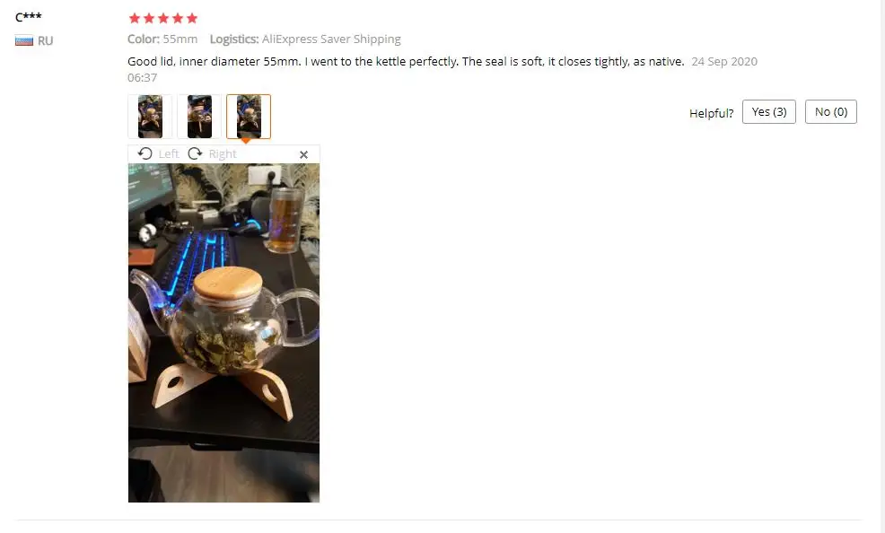Image resolution: width=885 pixels, height=533 pixels.
Task: Click the 'Color: 55mm' variant text
Action: [162, 39]
